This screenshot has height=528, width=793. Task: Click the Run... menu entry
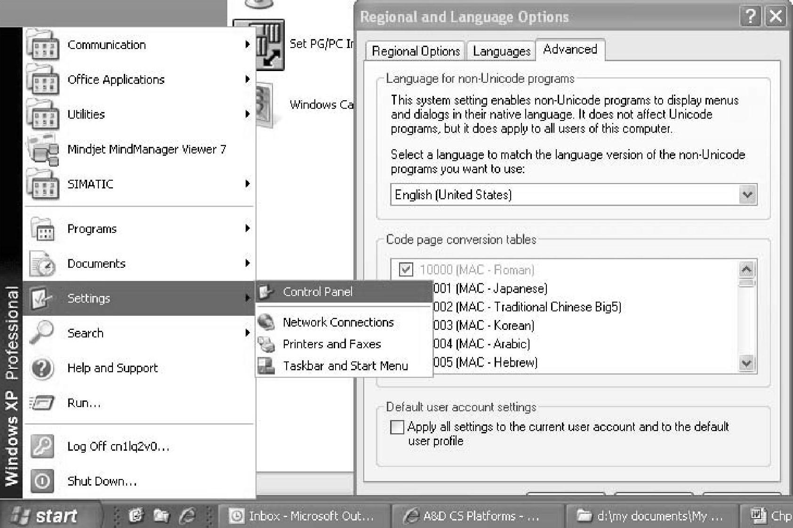coord(139,403)
